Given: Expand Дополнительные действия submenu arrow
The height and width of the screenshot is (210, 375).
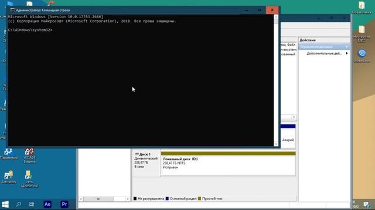Looking at the screenshot, I should pos(347,53).
